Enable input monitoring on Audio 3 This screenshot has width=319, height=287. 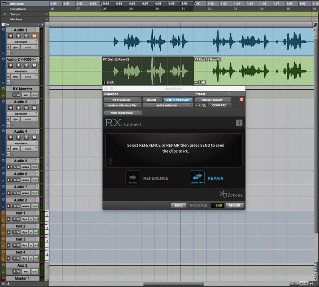point(19,108)
